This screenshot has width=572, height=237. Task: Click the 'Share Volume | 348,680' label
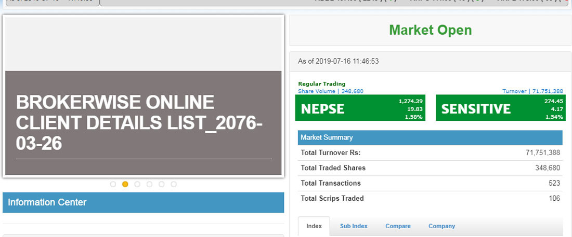click(331, 91)
